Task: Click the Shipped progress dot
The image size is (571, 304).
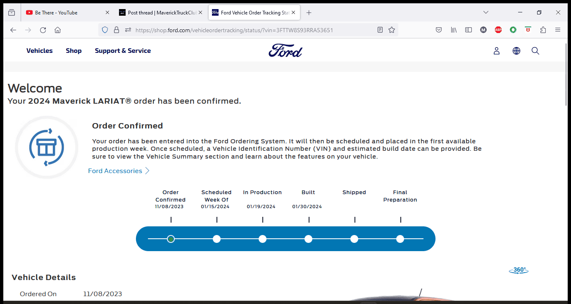Action: pos(354,239)
